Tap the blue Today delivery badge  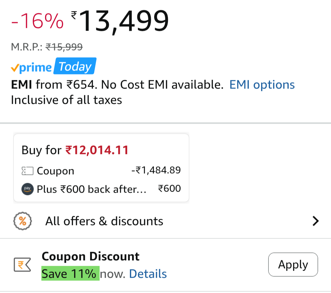(x=75, y=66)
